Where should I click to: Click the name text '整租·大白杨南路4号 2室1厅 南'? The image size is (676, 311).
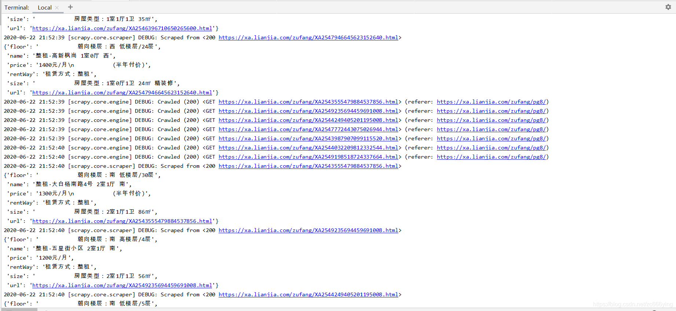tap(80, 184)
